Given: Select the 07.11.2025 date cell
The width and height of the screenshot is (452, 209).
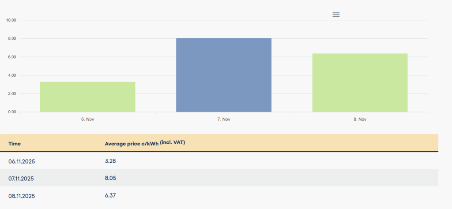Looking at the screenshot, I should tap(22, 179).
